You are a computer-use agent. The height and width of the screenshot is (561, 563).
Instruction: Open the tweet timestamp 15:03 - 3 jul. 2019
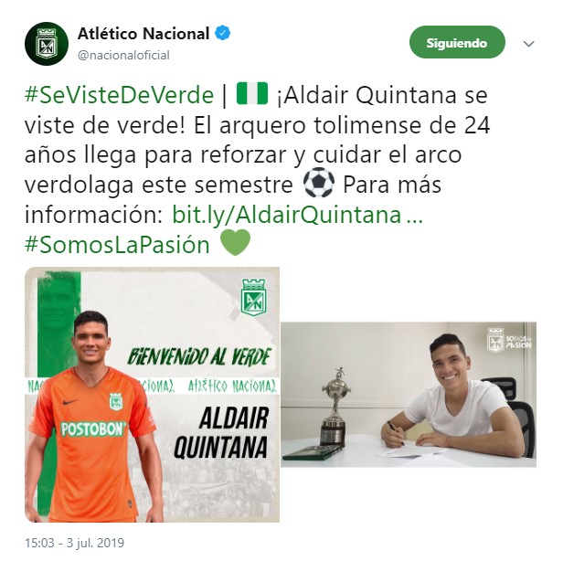pyautogui.click(x=74, y=543)
